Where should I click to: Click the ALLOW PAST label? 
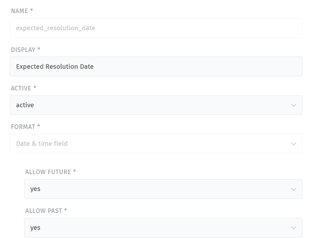pyautogui.click(x=46, y=211)
